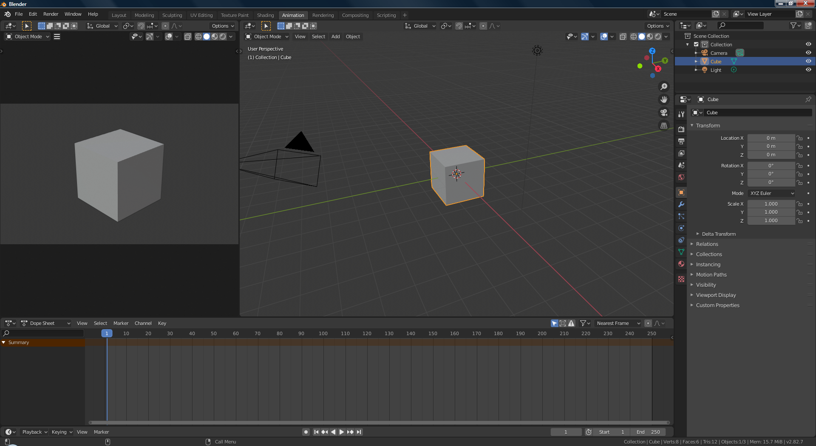Open the Render menu
The image size is (816, 446).
point(51,14)
